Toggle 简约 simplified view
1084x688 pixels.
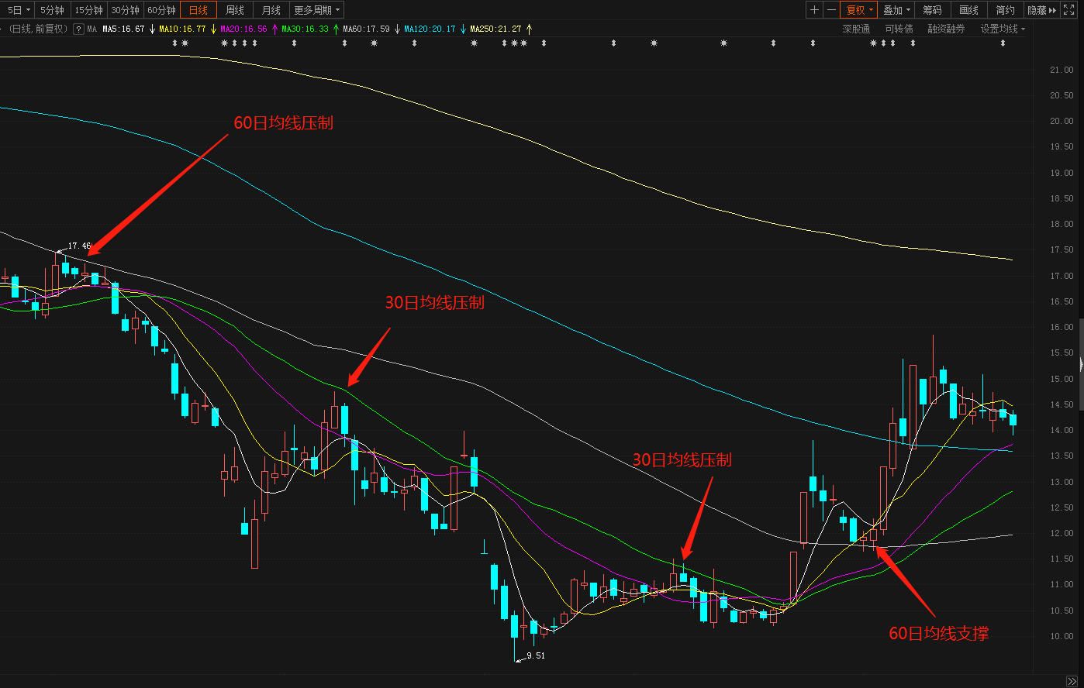[x=1005, y=10]
